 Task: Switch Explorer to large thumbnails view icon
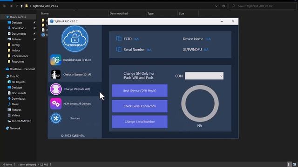294,164
